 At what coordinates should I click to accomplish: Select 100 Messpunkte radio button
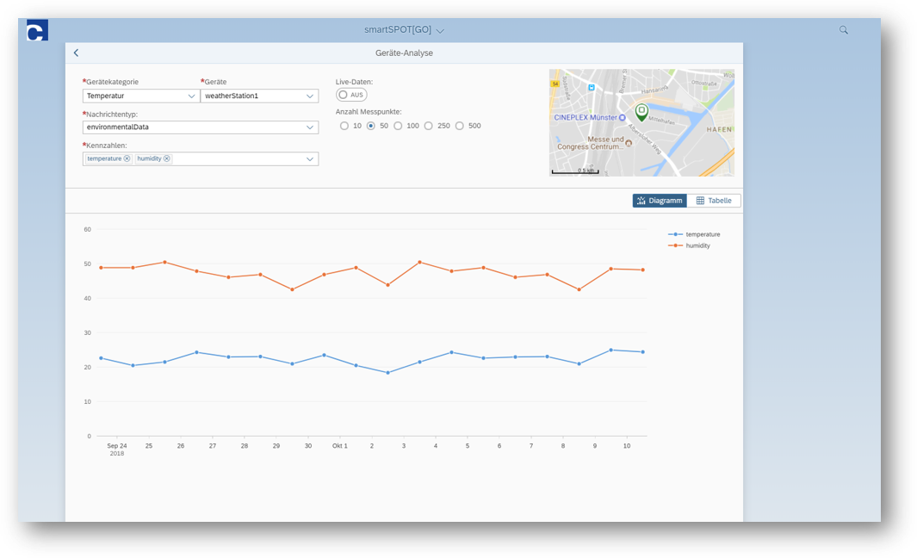coord(398,126)
